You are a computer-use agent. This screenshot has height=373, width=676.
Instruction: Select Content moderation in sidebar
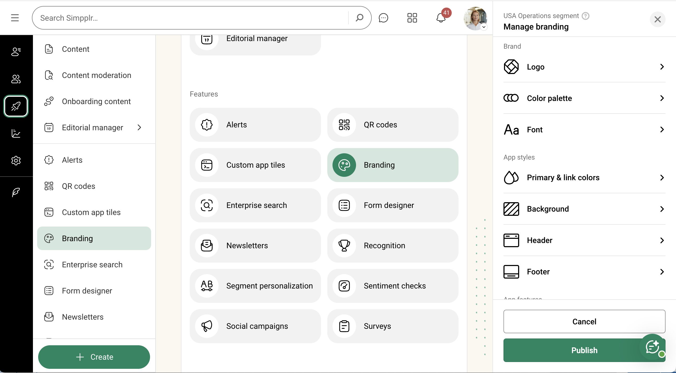click(x=96, y=75)
